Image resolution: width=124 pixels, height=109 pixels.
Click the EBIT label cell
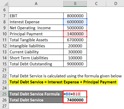click(x=36, y=16)
